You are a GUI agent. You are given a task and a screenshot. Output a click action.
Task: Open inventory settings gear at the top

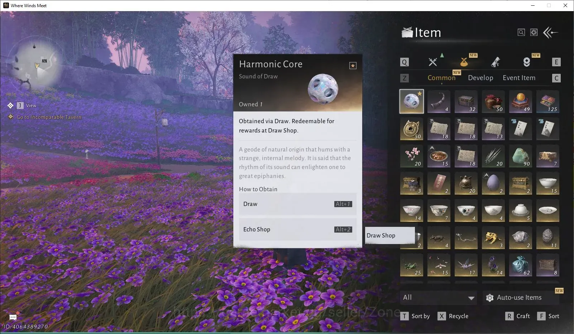click(534, 33)
